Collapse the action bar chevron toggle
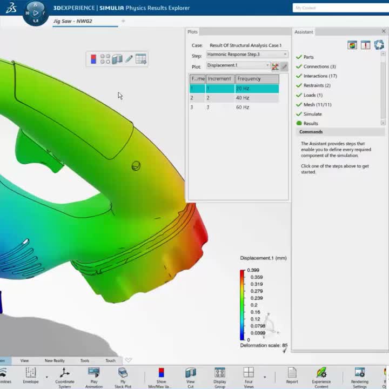 pyautogui.click(x=128, y=360)
